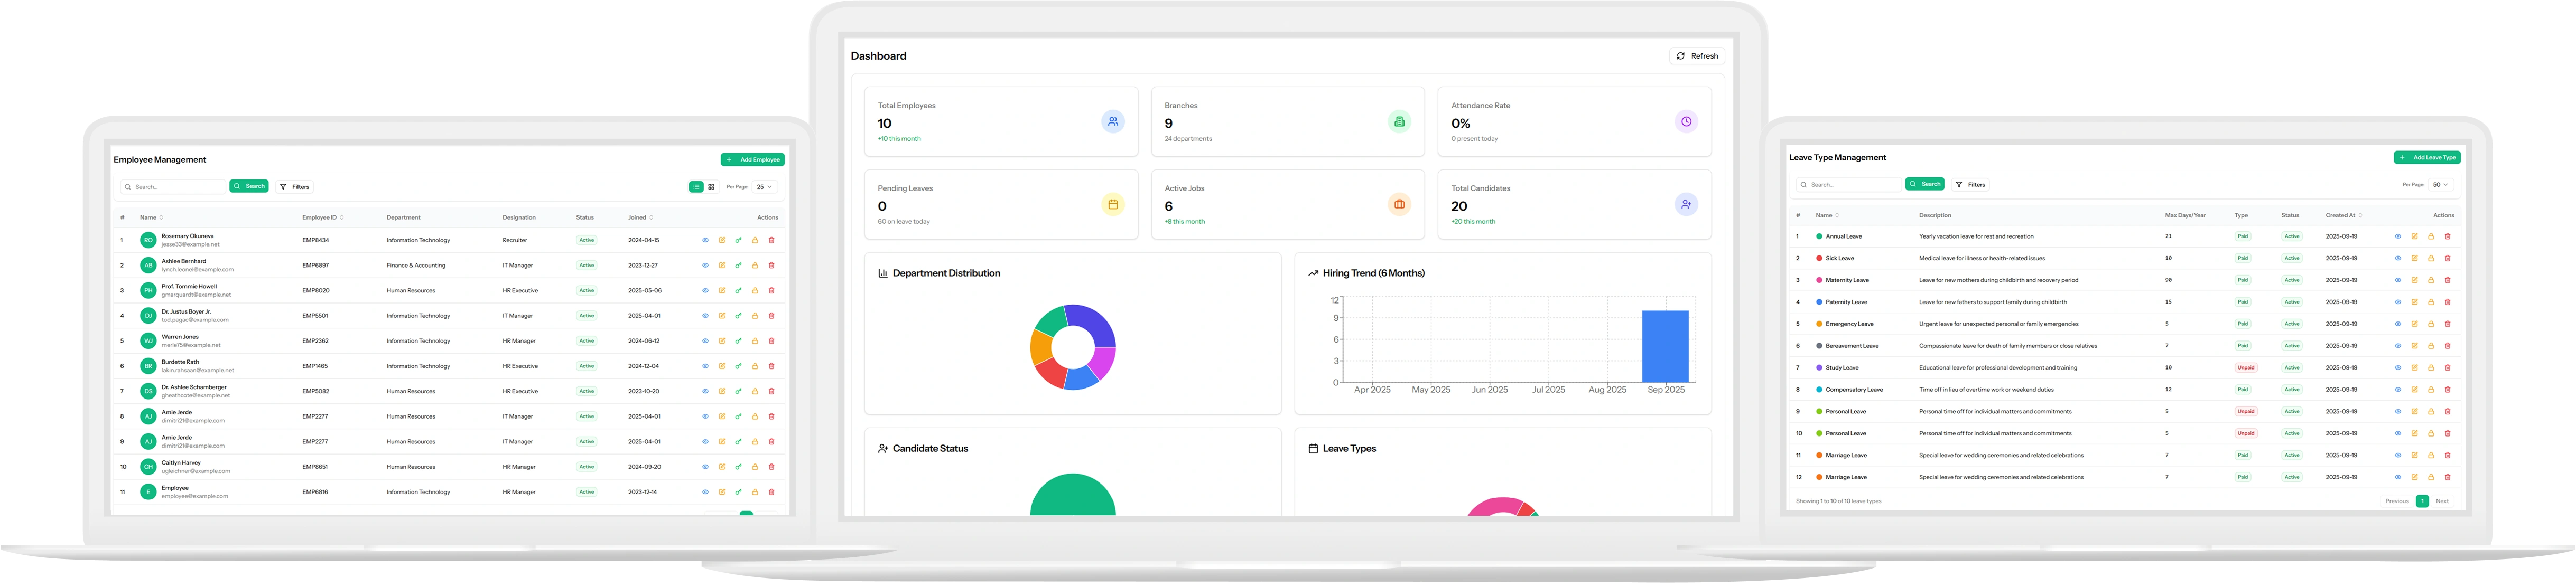Click the lock icon for Warren Jones's row
Screen dimensions: 2576x587
point(754,340)
